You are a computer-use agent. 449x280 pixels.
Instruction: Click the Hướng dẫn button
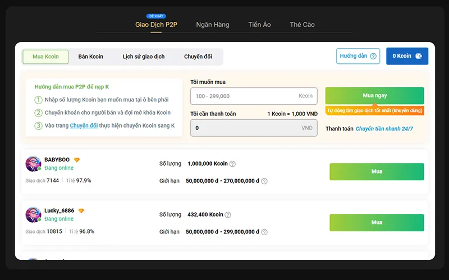pos(358,56)
